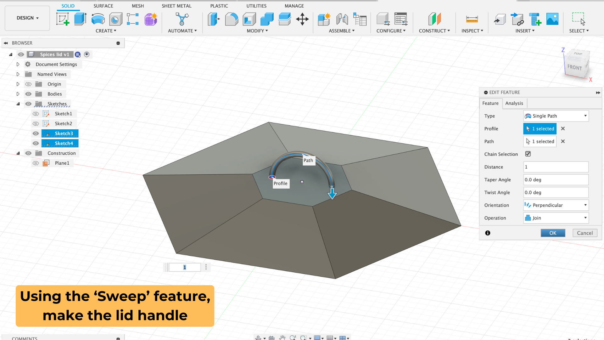This screenshot has height=340, width=604.
Task: Show Sketch2 in the browser
Action: (x=36, y=123)
